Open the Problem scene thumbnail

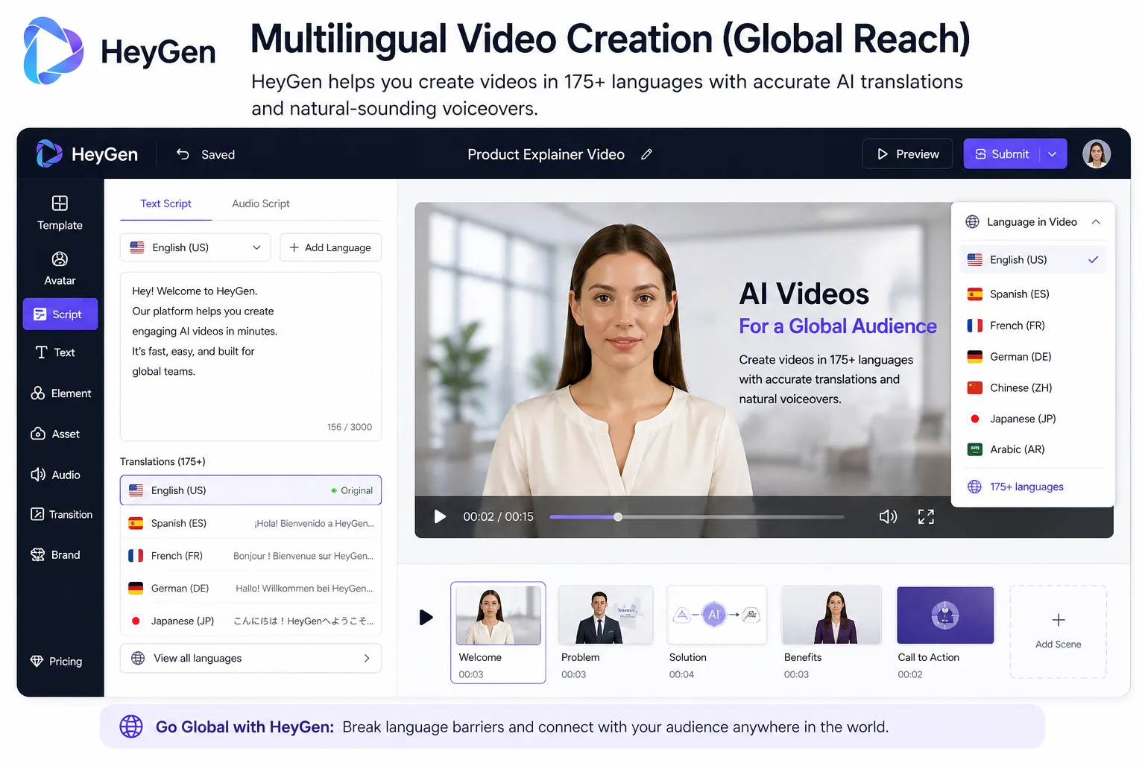[605, 615]
